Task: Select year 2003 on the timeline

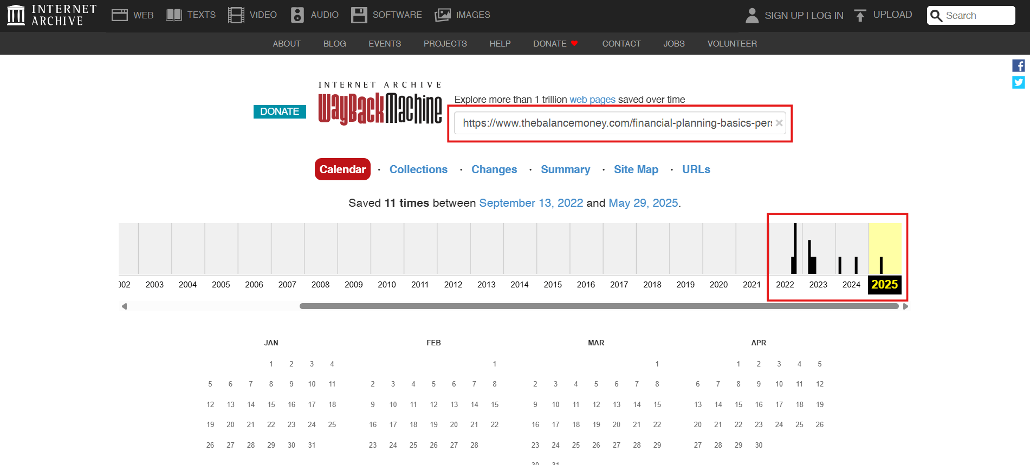Action: [x=154, y=285]
